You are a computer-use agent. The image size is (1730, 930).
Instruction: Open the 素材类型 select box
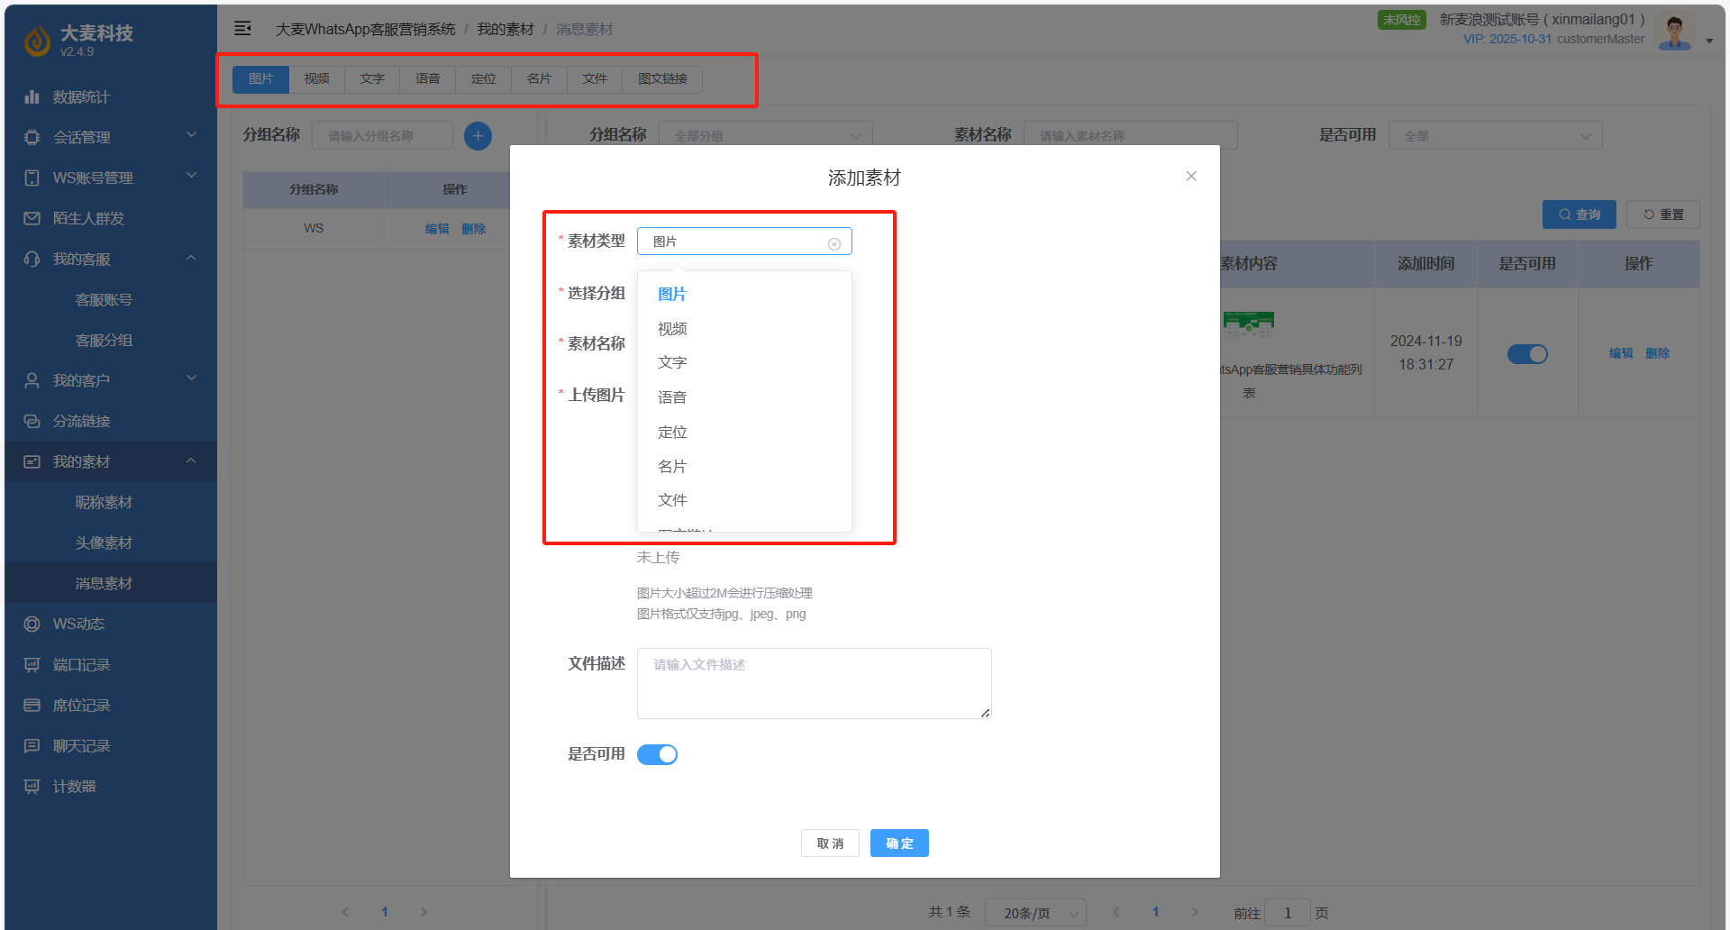click(744, 242)
